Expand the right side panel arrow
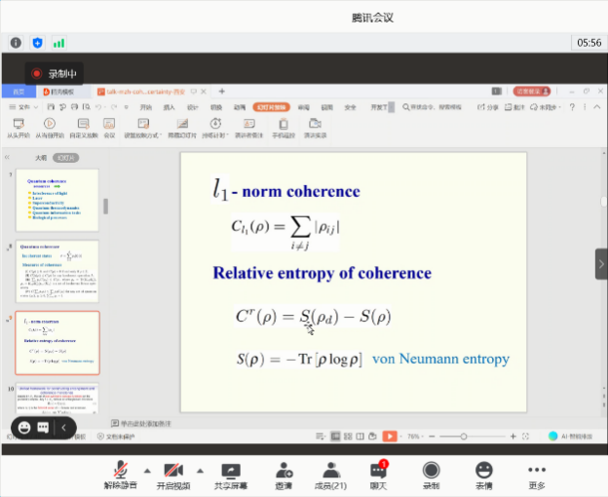 pos(601,263)
